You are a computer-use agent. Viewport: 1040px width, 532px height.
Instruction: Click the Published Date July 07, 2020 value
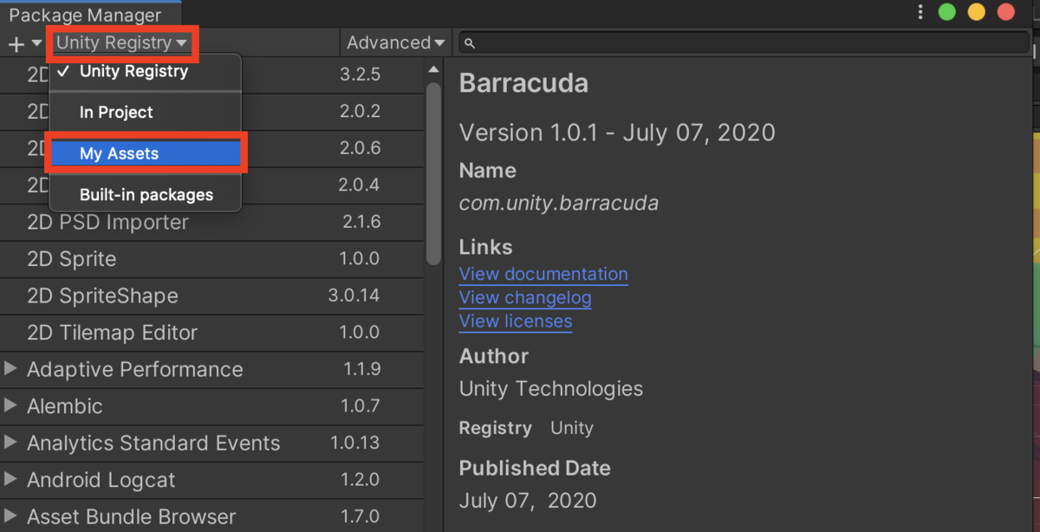(x=528, y=501)
